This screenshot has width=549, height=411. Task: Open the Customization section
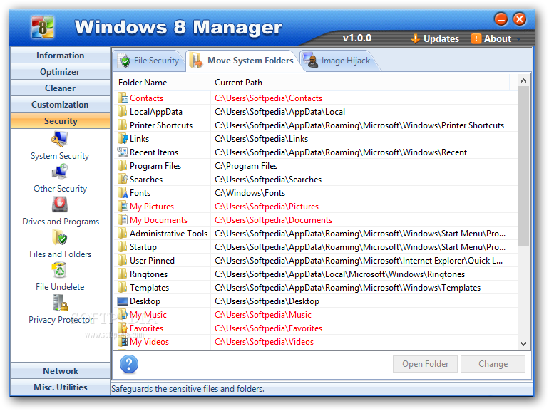click(x=60, y=105)
